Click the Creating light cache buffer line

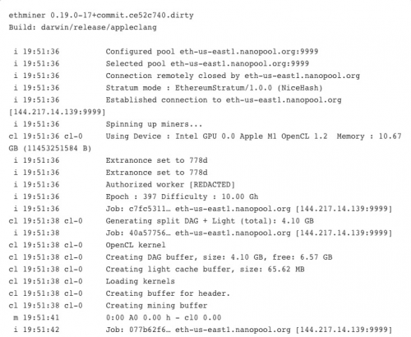[157, 269]
